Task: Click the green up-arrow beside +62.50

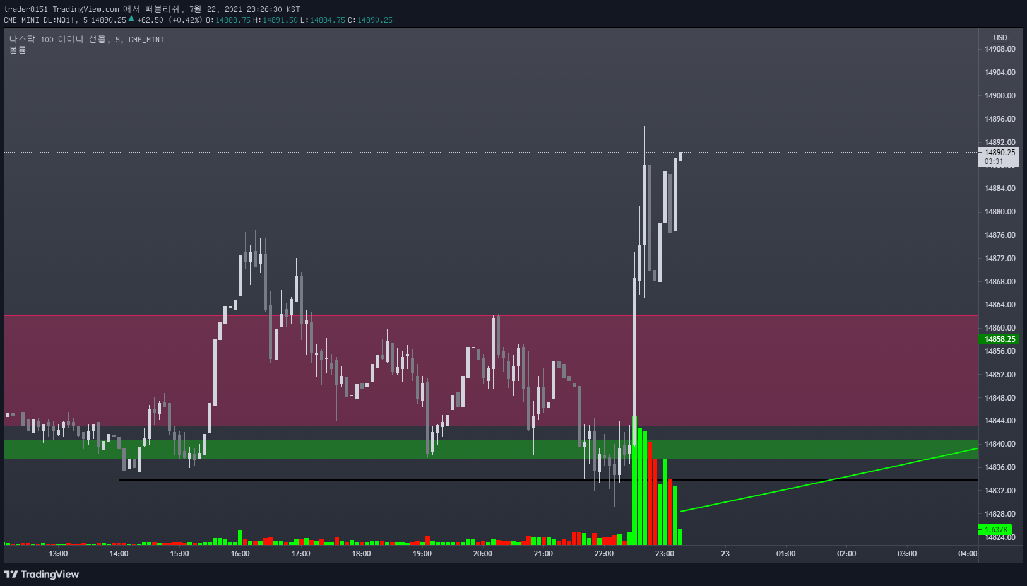Action: 131,19
